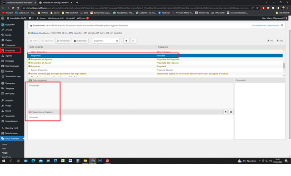Open Pagine in the sidebar
Screen dimensions: 291x176
(8, 40)
